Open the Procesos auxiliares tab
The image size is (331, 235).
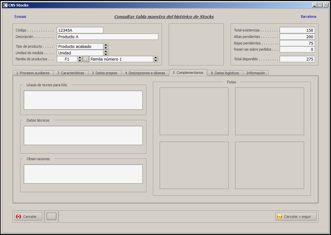pyautogui.click(x=33, y=73)
